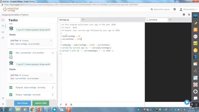Click the Tasks heading
The height and width of the screenshot is (112, 199).
click(x=13, y=20)
